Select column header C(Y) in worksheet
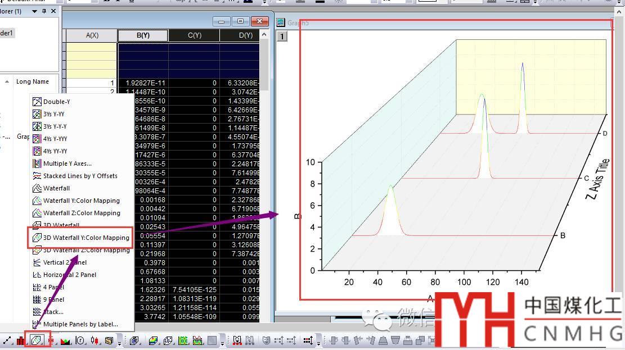Screen dimensions: 625x350 click(x=194, y=35)
